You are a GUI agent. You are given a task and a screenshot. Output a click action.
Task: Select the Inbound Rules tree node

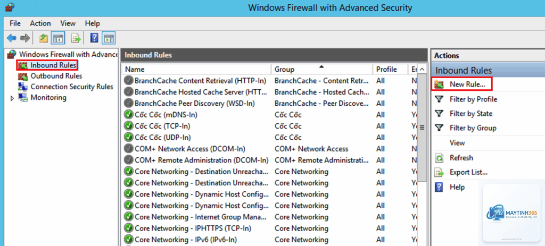tap(53, 65)
